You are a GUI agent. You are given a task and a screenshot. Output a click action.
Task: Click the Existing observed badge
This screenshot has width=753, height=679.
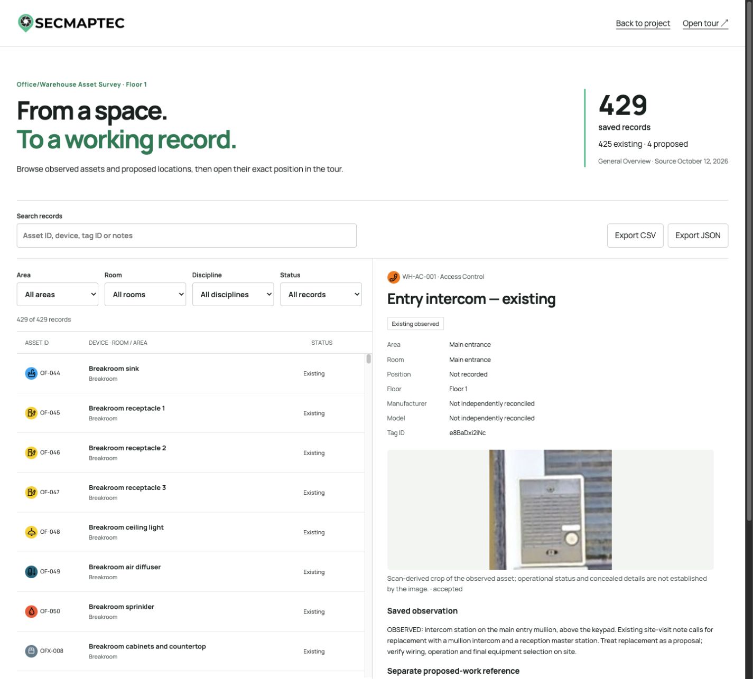415,324
